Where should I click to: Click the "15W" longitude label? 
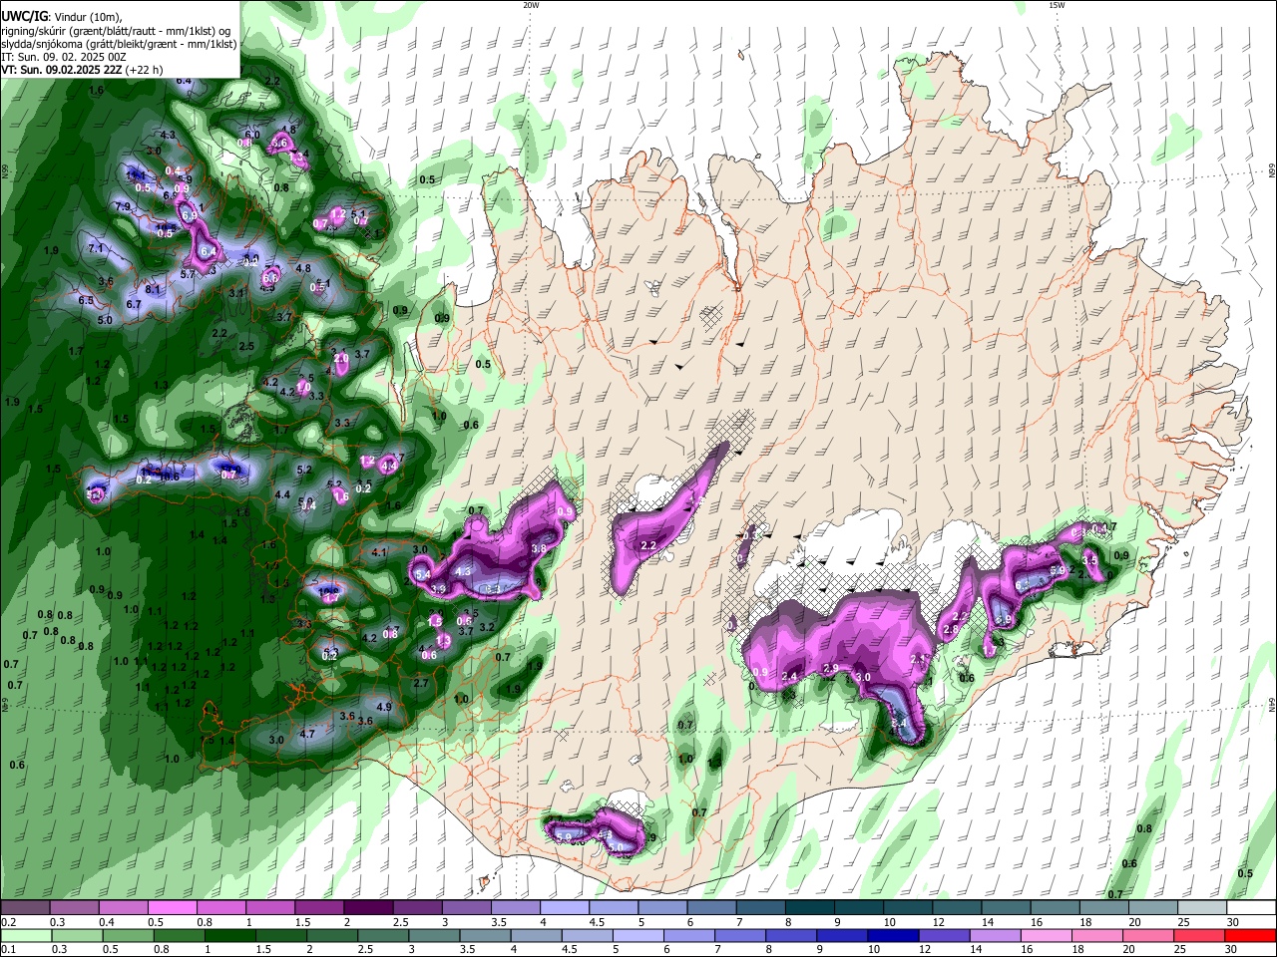point(1057,5)
